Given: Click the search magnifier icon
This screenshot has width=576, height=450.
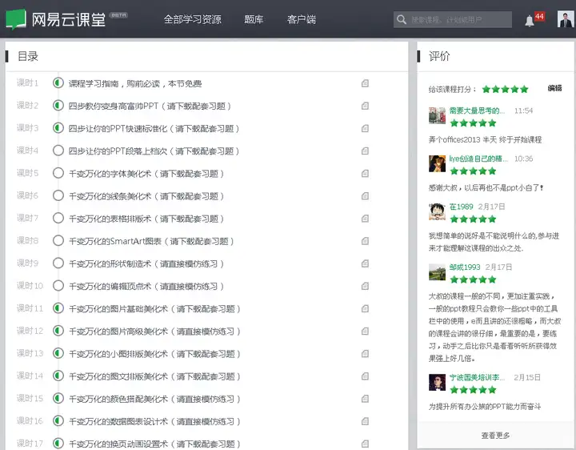Looking at the screenshot, I should coord(401,19).
